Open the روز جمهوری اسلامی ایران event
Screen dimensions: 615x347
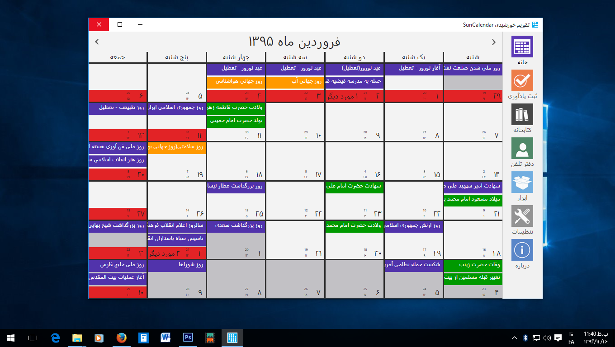pos(176,108)
